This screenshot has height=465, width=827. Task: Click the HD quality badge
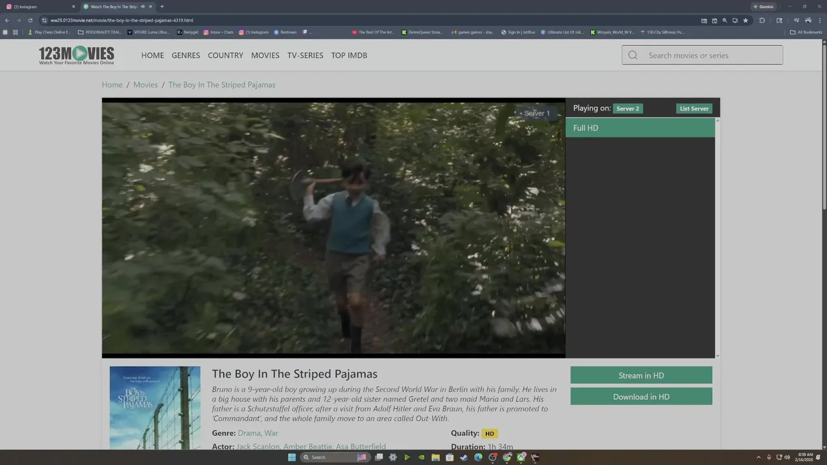point(490,433)
